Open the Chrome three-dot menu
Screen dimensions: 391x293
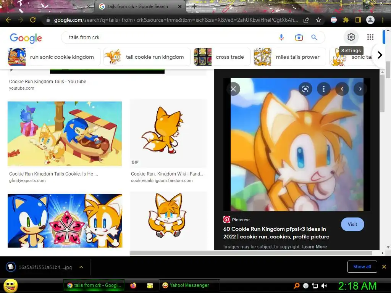pos(383,20)
